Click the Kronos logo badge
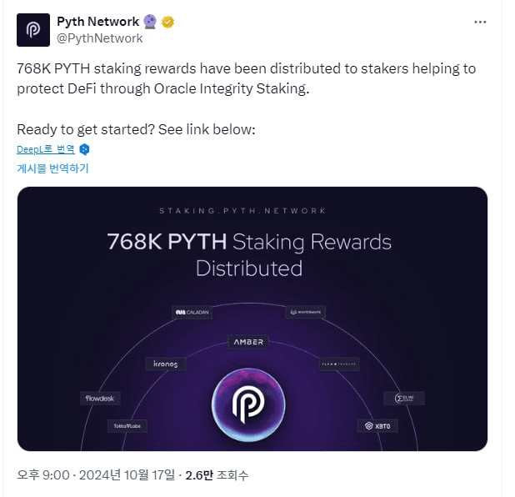Viewport: 515px width, 497px height. pyautogui.click(x=166, y=364)
